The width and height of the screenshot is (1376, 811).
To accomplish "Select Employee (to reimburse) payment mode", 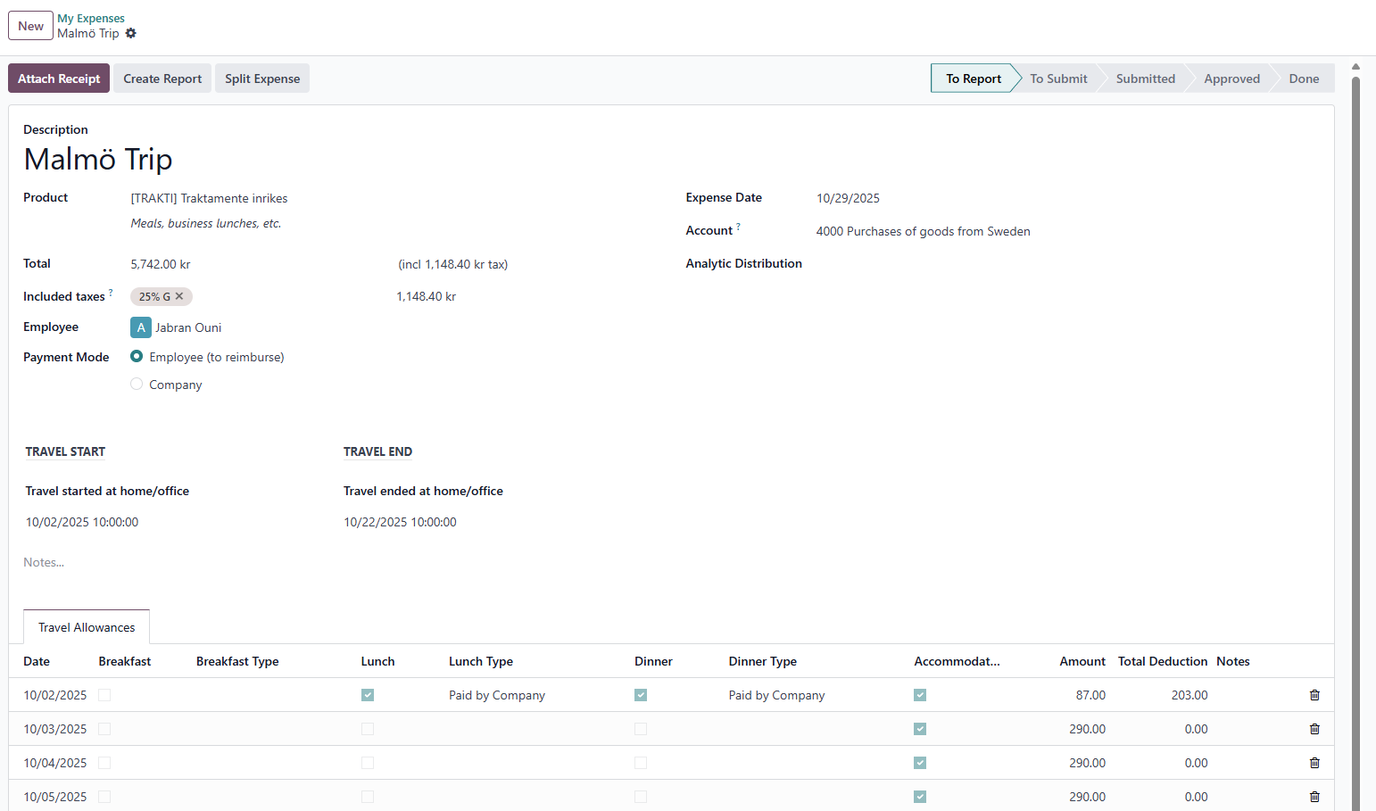I will point(137,357).
